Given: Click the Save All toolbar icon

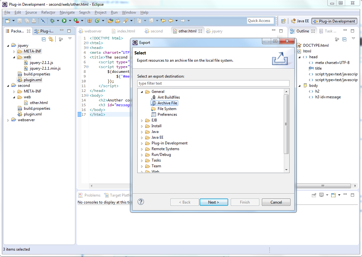Looking at the screenshot, I should click(x=27, y=21).
